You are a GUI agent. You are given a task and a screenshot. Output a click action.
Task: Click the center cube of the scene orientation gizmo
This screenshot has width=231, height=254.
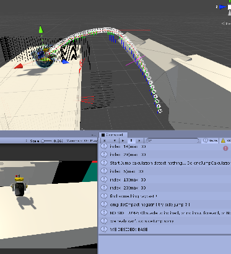click(x=230, y=7)
